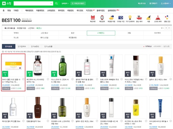Click the price comparison button under the DMCK product
173x129 pixels.
pyautogui.click(x=6, y=88)
